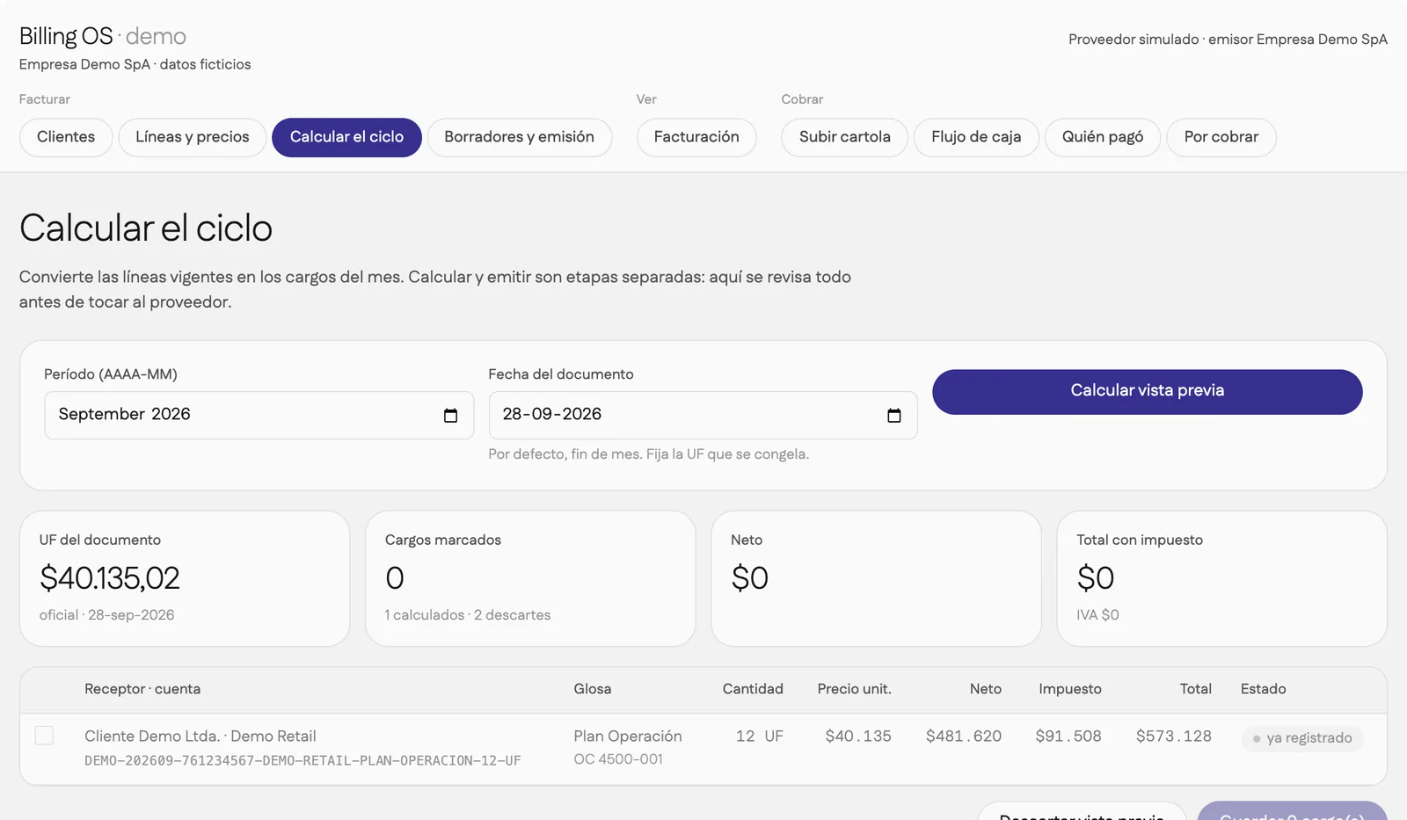Click the Glosa column header
The height and width of the screenshot is (820, 1407).
593,689
